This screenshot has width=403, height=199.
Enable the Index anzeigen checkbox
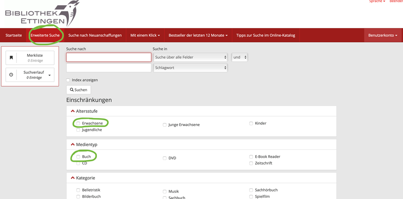coord(68,80)
